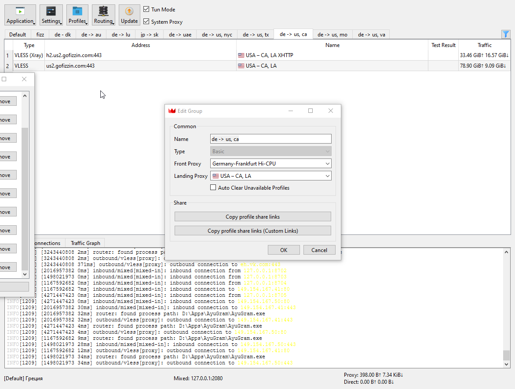This screenshot has height=389, width=515.
Task: Click the Mixed: 127.0.0.1:2080 status text
Action: pos(198,378)
